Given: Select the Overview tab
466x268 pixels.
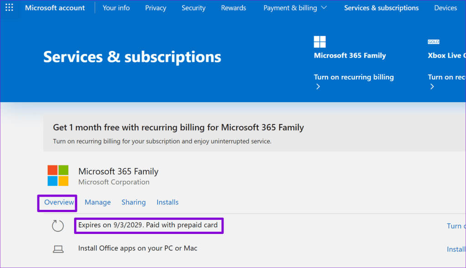Looking at the screenshot, I should (59, 202).
